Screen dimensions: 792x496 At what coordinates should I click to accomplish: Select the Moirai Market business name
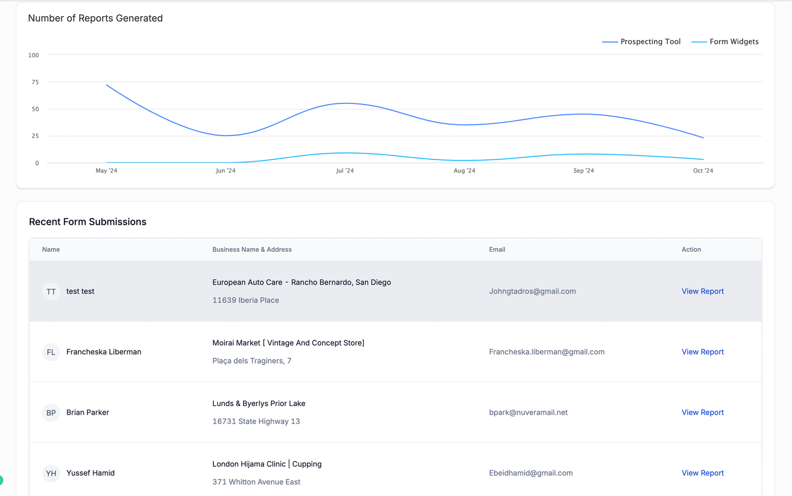[288, 343]
